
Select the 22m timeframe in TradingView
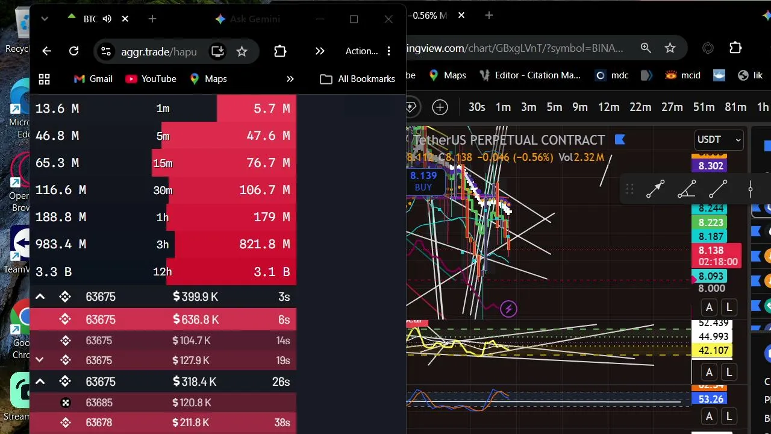[640, 107]
